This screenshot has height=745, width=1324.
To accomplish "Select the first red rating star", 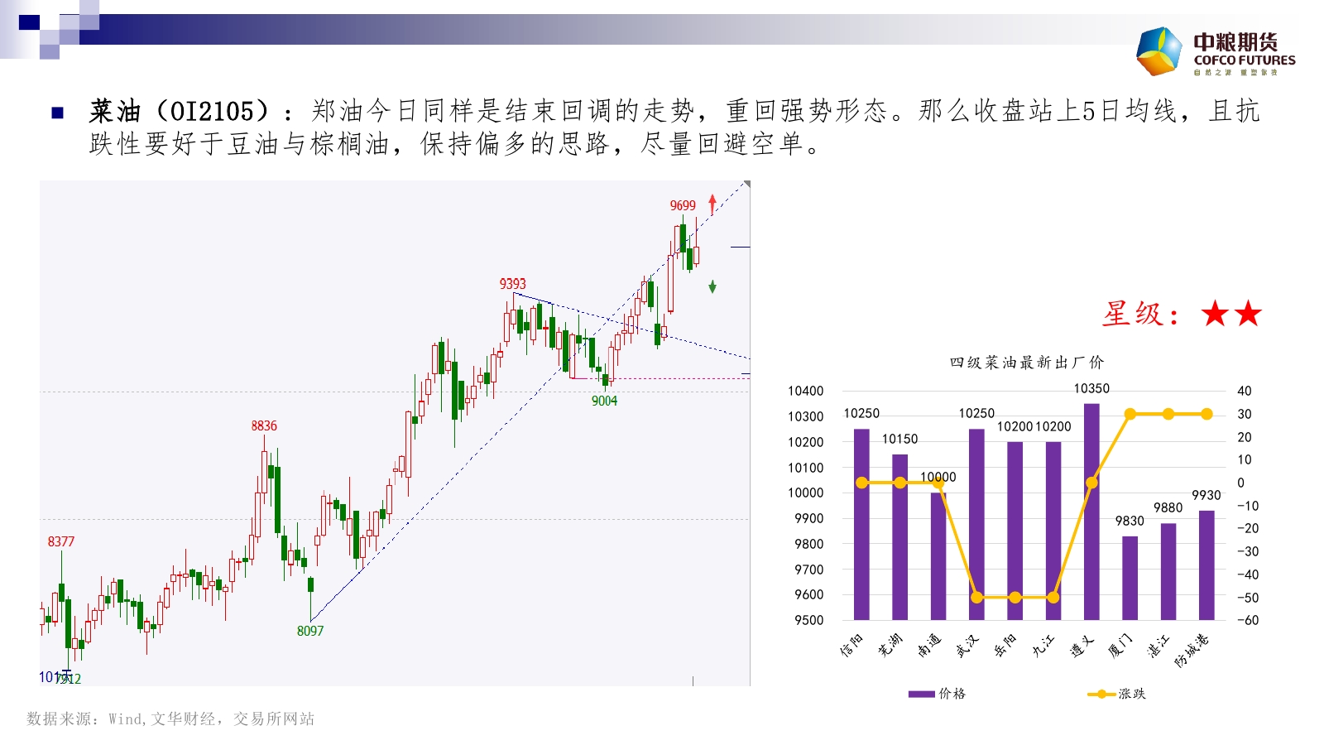I will [1216, 314].
